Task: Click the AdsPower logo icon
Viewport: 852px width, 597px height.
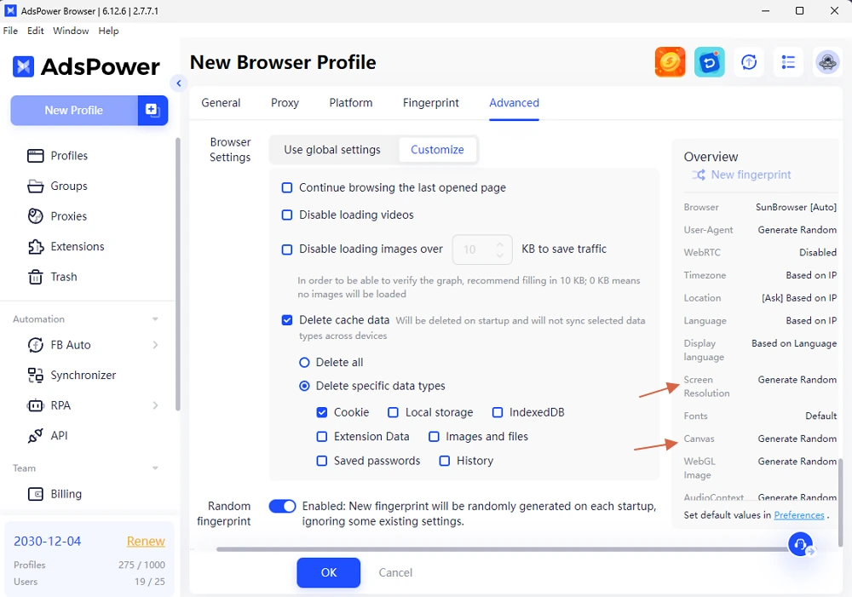Action: (23, 66)
